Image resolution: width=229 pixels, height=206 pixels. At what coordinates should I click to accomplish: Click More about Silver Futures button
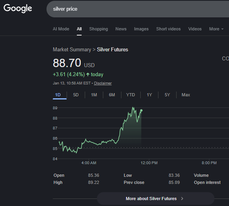pos(156,199)
